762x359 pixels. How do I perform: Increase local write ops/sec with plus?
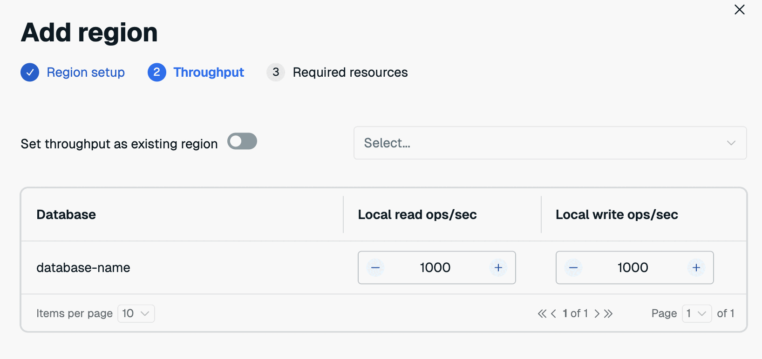(x=696, y=268)
